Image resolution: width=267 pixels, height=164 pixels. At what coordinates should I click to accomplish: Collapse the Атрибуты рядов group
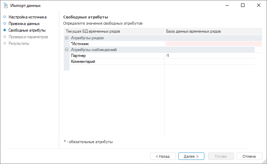point(66,38)
